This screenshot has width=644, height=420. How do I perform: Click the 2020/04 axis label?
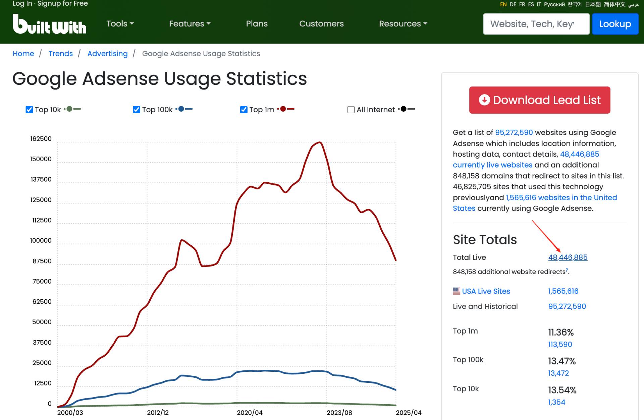250,413
